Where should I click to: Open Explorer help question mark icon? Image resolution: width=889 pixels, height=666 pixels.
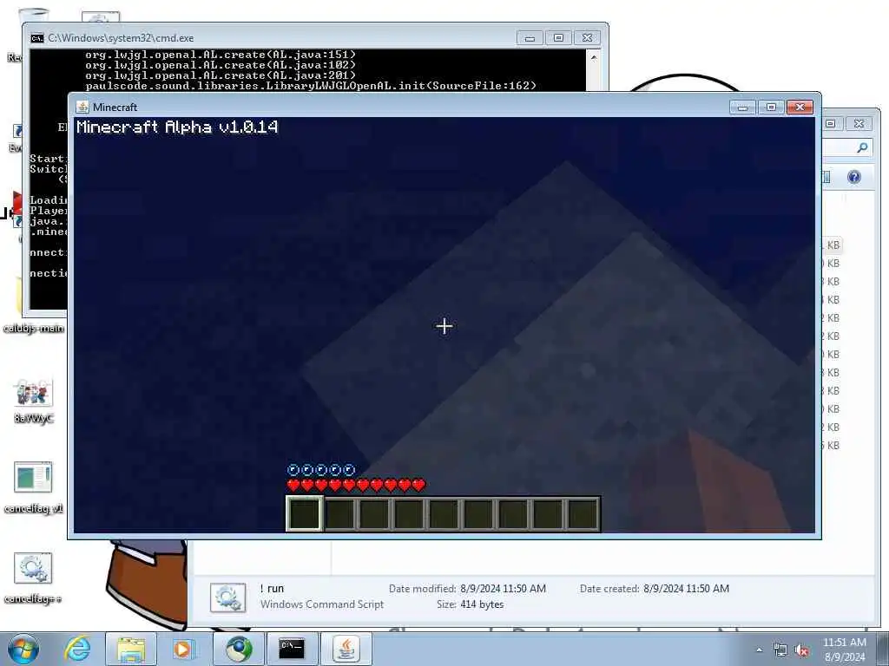854,177
